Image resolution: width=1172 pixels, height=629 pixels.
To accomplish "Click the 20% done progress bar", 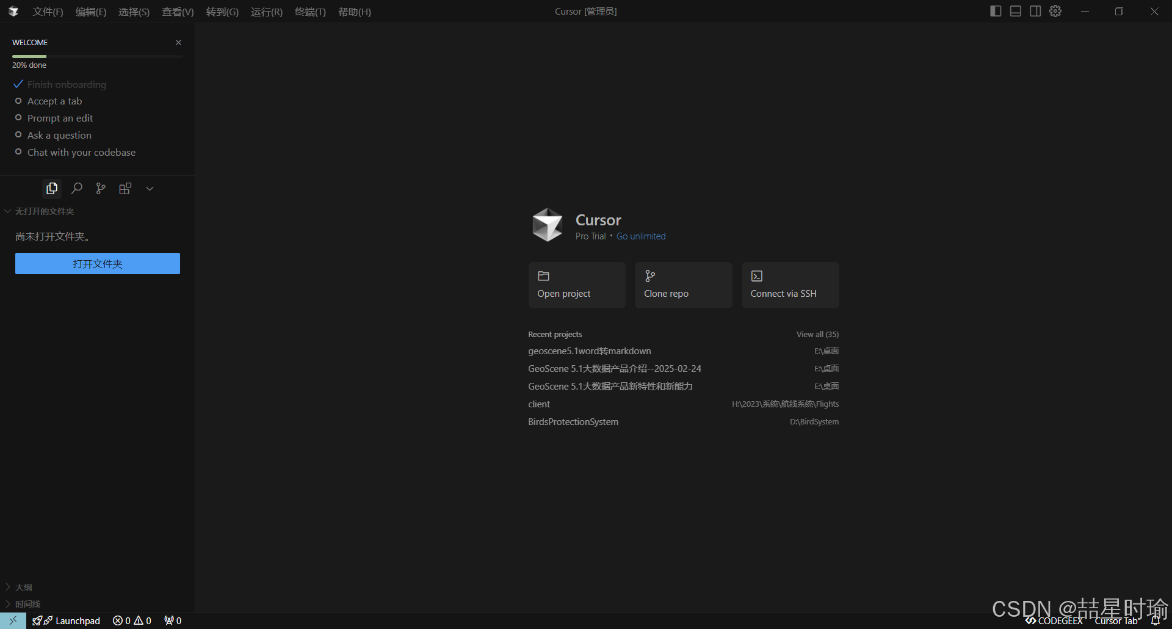I will coord(98,56).
